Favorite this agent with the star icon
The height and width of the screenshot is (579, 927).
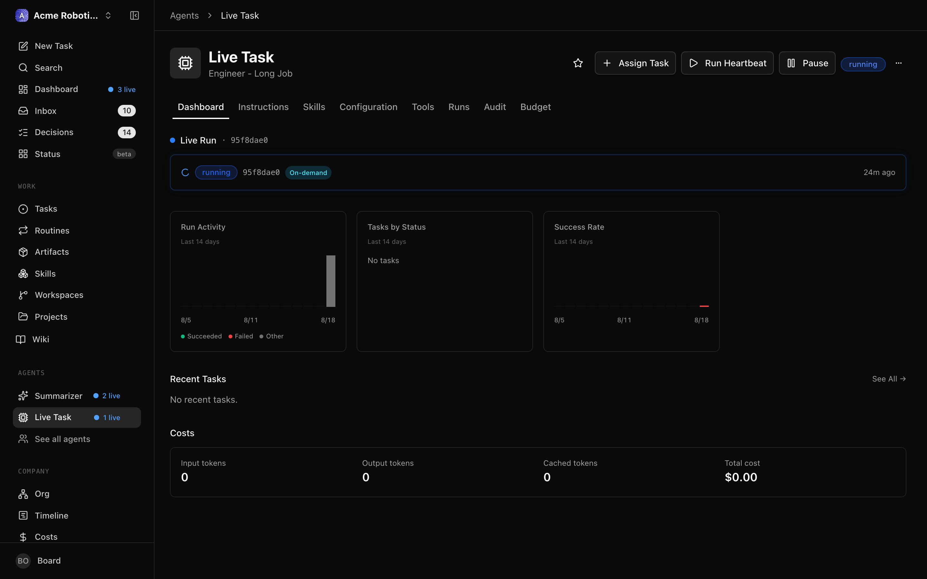click(x=578, y=63)
